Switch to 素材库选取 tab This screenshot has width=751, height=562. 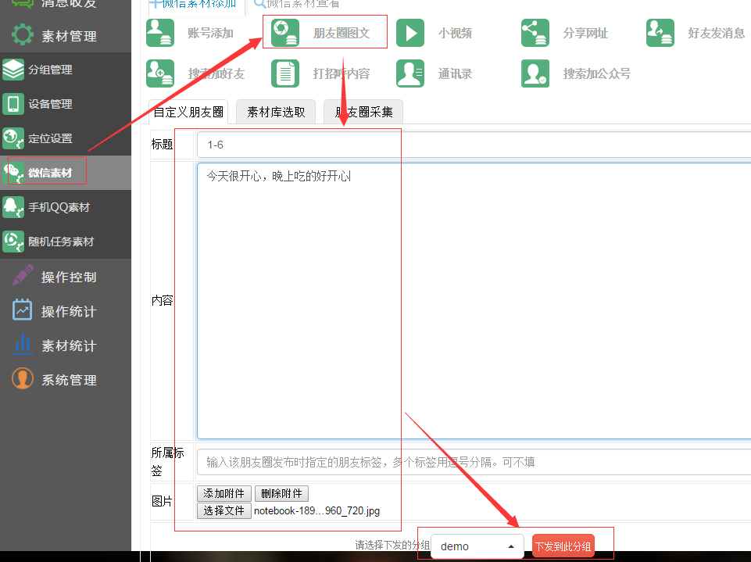tap(276, 112)
